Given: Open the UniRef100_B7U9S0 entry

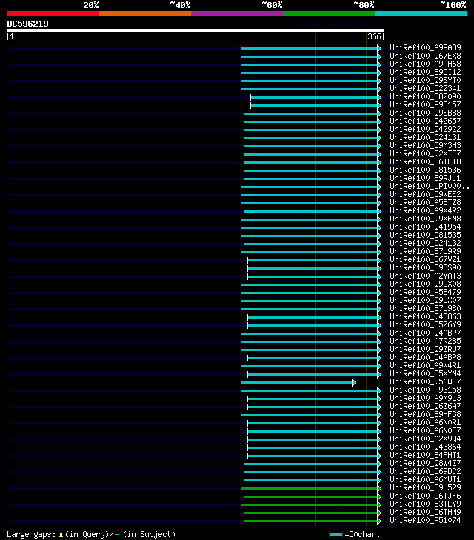Looking at the screenshot, I should [x=425, y=309].
